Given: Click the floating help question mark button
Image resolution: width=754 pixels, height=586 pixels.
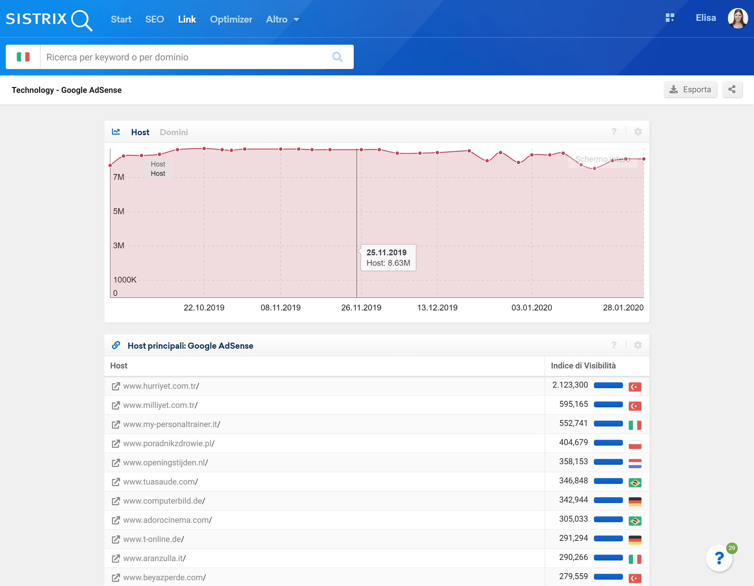Looking at the screenshot, I should point(719,558).
